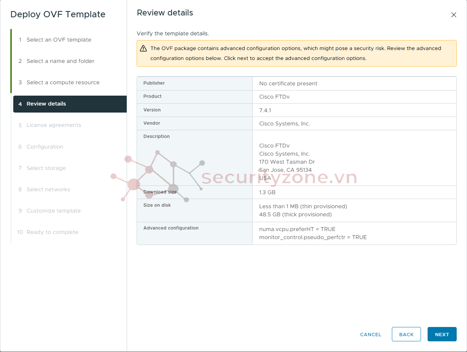Click the BACK button
467x352 pixels.
point(406,334)
